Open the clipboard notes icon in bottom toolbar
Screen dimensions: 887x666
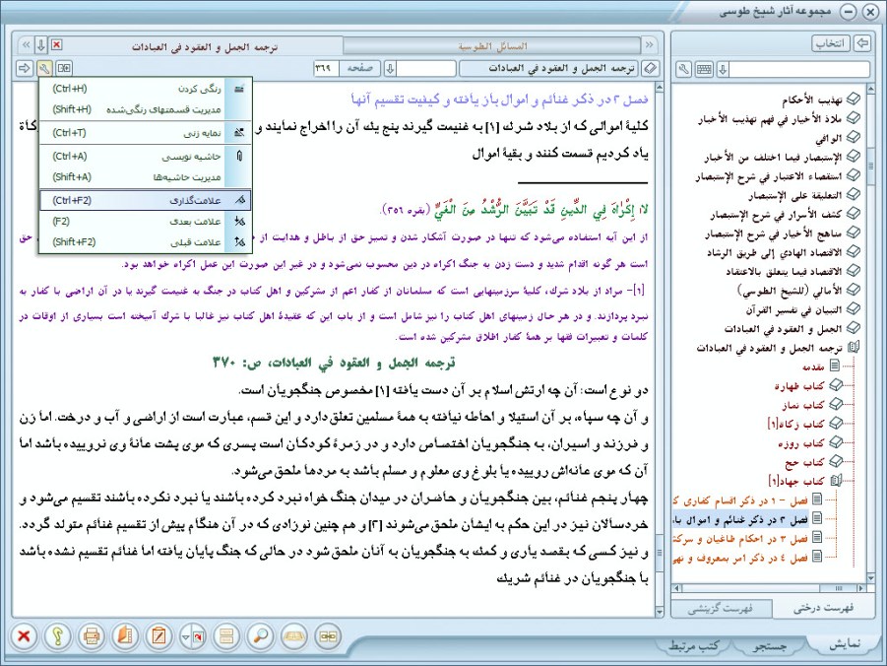(x=158, y=636)
